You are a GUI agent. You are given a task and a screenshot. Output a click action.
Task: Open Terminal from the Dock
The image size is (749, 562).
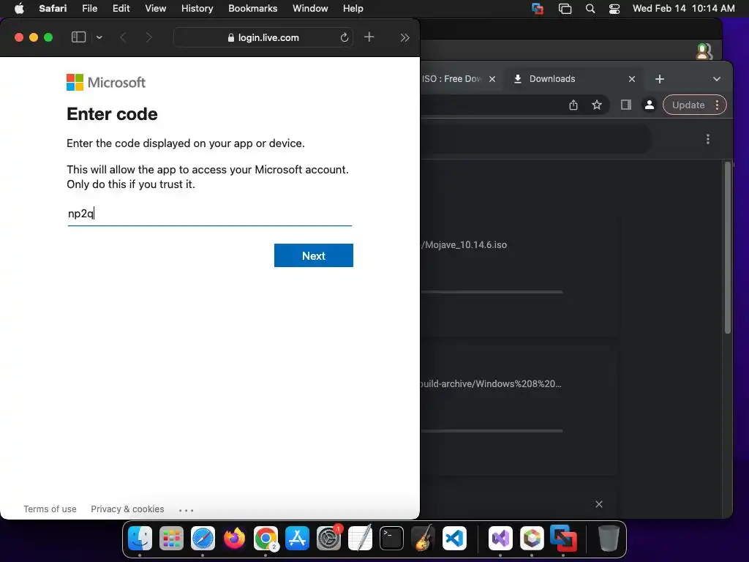391,539
